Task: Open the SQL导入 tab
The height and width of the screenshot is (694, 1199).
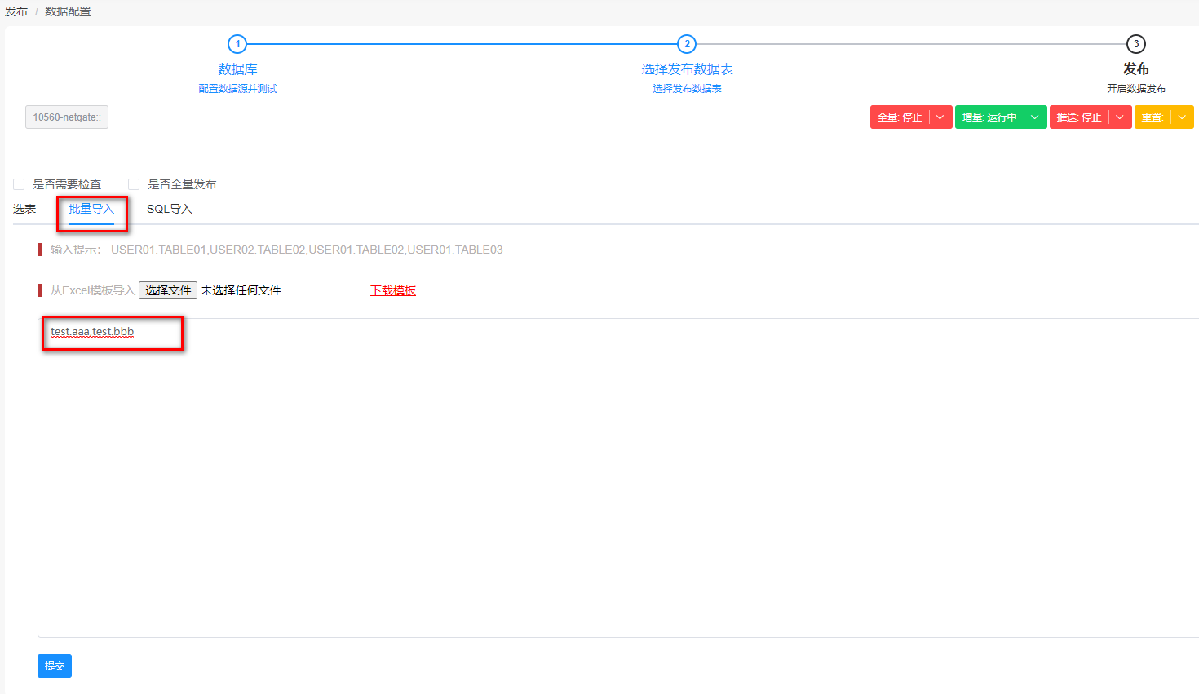Action: coord(170,210)
